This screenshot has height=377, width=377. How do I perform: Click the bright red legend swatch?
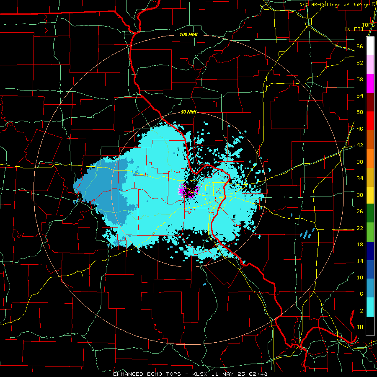click(x=370, y=121)
